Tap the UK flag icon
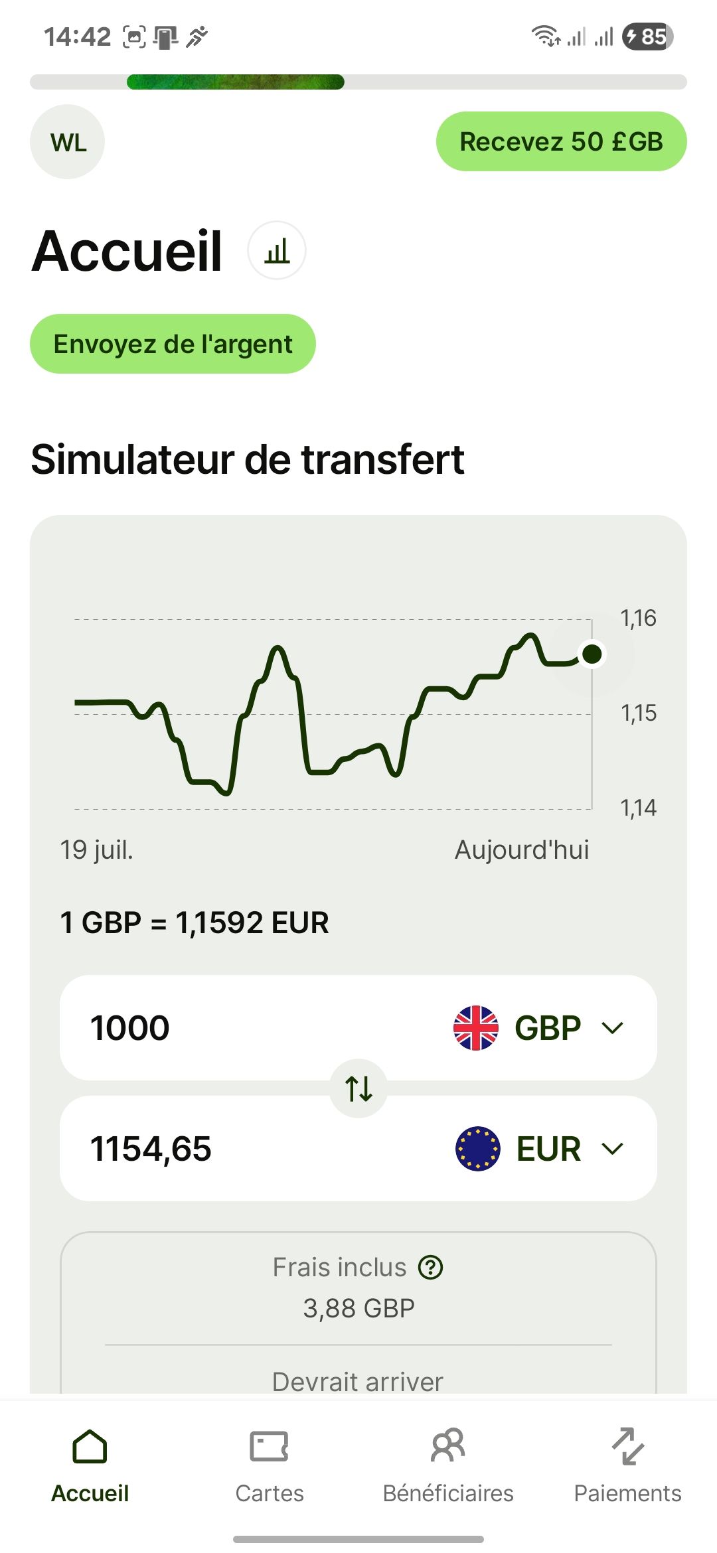 476,1028
